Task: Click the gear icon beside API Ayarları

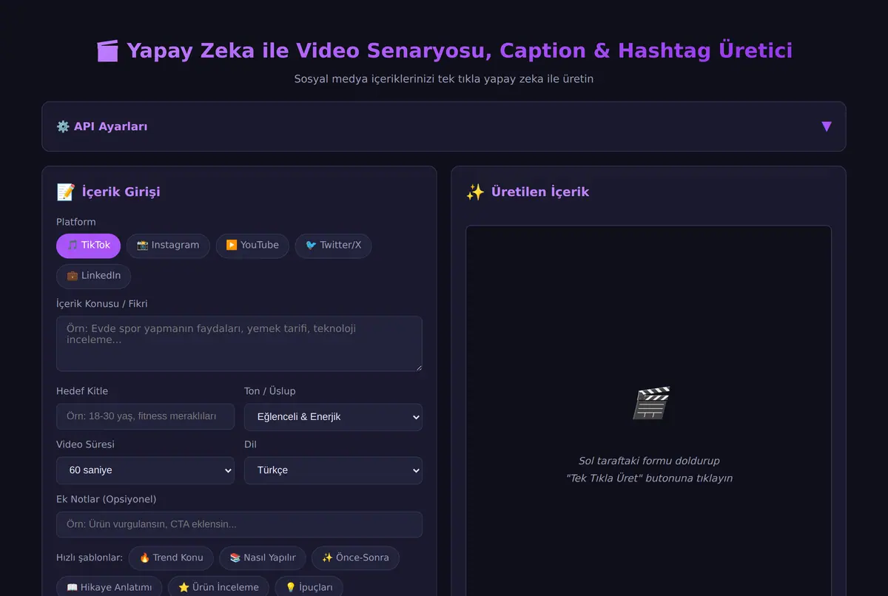Action: pos(63,126)
